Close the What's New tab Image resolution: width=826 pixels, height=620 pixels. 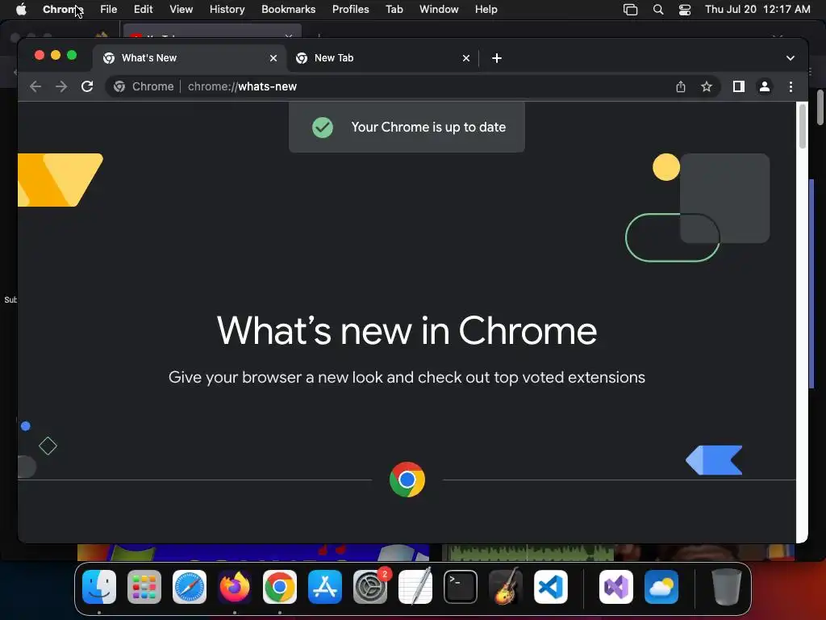[x=273, y=58]
